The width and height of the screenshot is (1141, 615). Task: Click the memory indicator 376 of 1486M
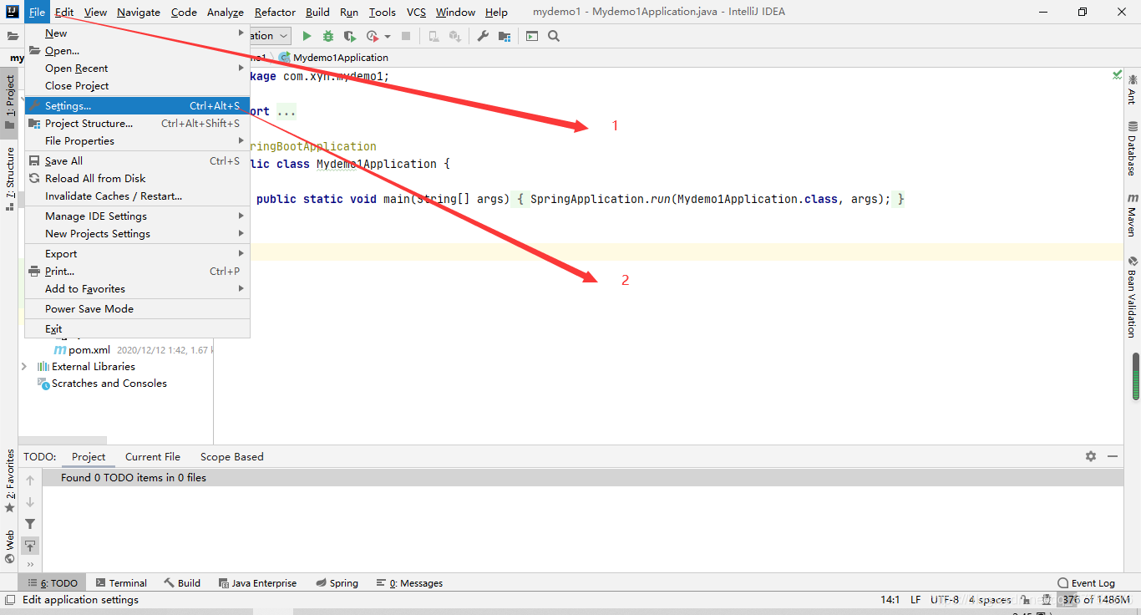pos(1097,600)
